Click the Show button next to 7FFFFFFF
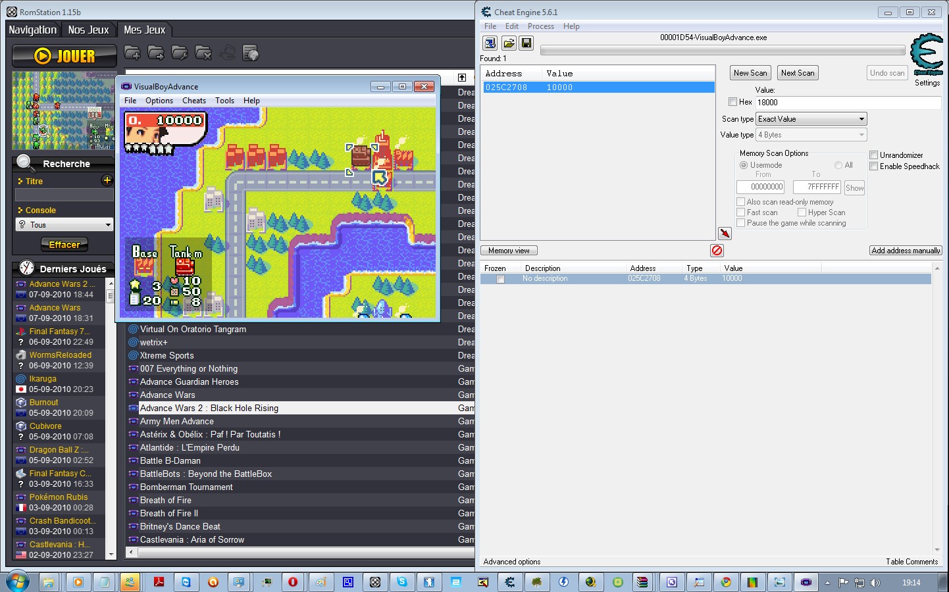 pyautogui.click(x=854, y=187)
